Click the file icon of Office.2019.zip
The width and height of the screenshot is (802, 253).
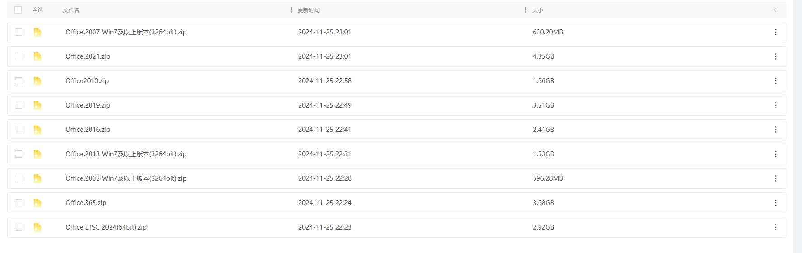click(38, 105)
